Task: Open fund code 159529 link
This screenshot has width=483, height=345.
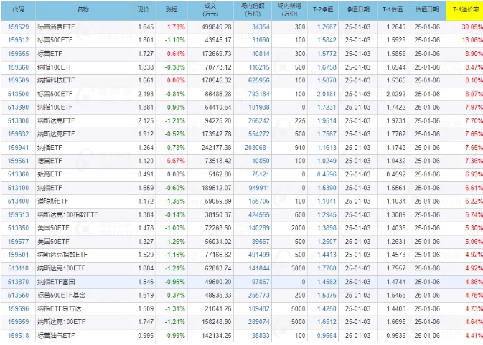Action: pyautogui.click(x=18, y=27)
